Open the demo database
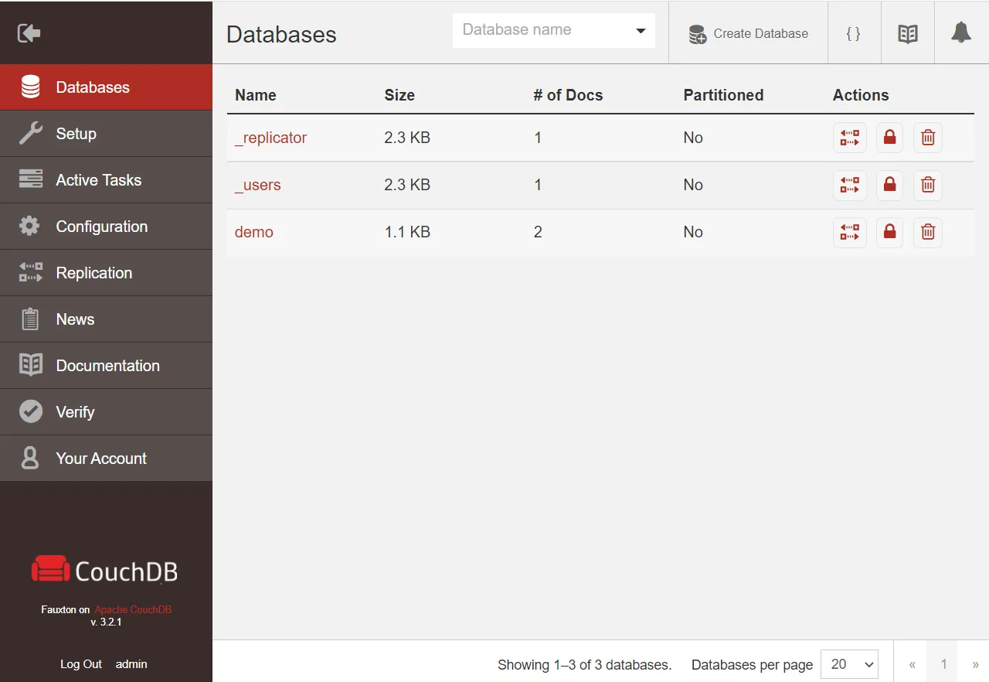The width and height of the screenshot is (989, 682). (254, 232)
